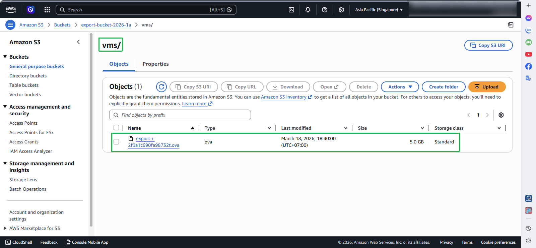The width and height of the screenshot is (536, 248).
Task: Open the Services grid menu icon
Action: pyautogui.click(x=47, y=10)
